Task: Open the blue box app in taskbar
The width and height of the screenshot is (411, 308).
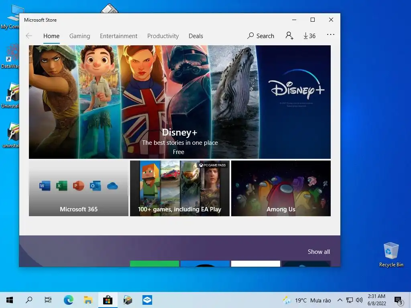Action: pos(147,300)
